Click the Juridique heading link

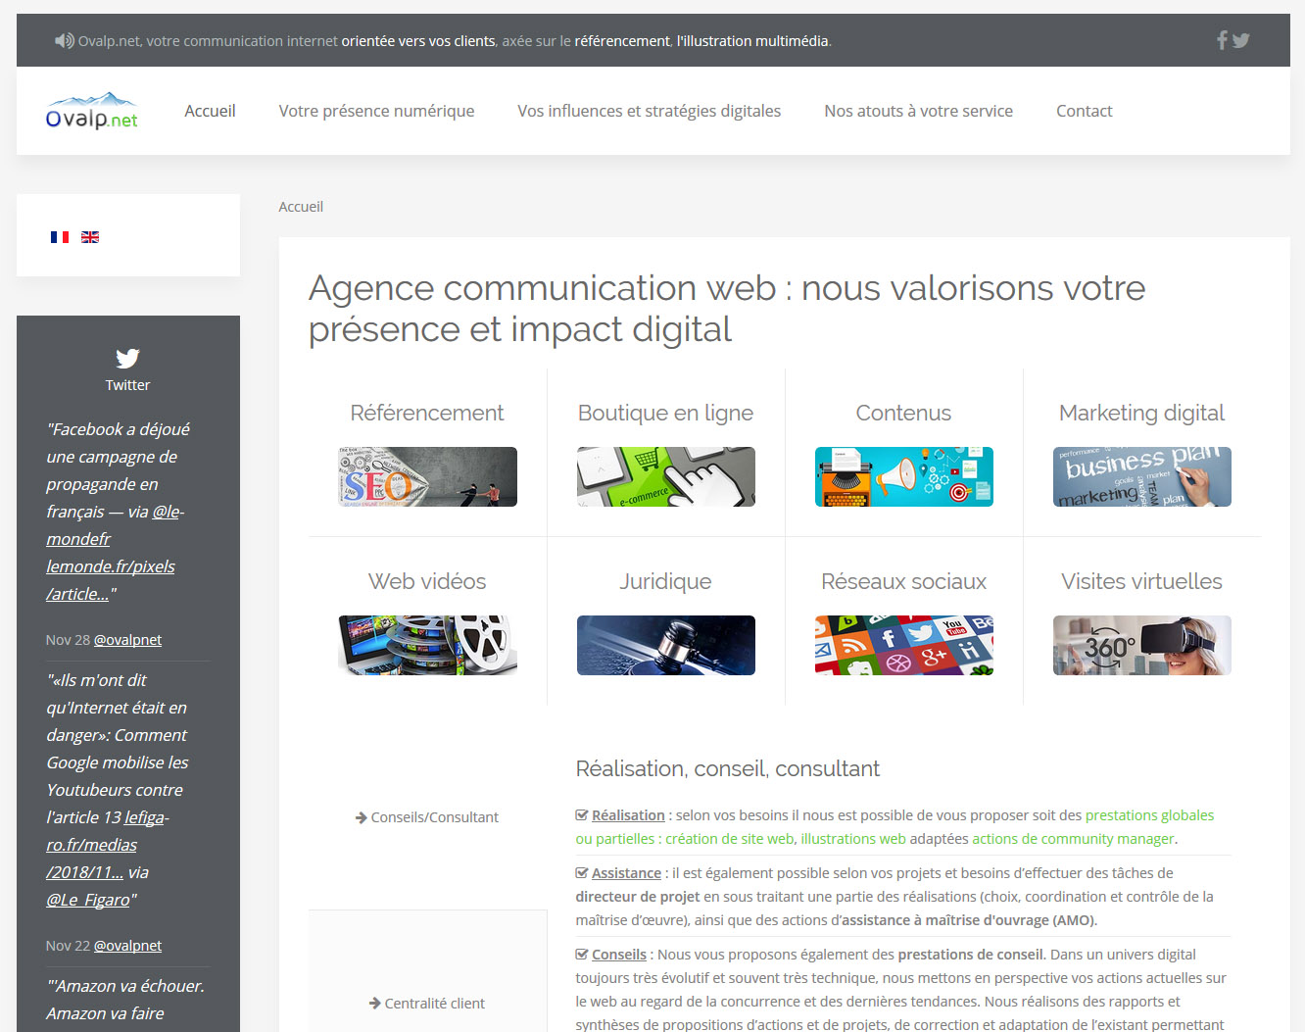pyautogui.click(x=666, y=581)
